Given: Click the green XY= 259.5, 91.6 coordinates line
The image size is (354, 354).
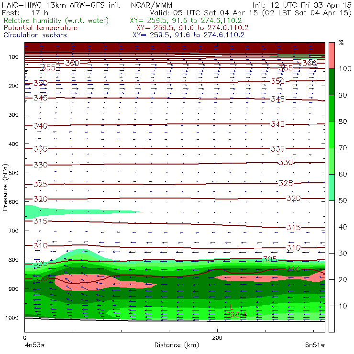Looking at the screenshot, I should (x=186, y=21).
